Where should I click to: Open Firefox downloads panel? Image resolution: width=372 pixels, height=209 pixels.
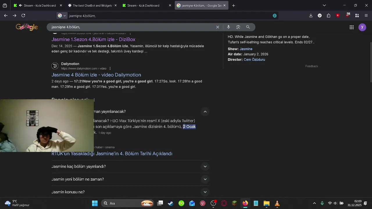pyautogui.click(x=311, y=15)
